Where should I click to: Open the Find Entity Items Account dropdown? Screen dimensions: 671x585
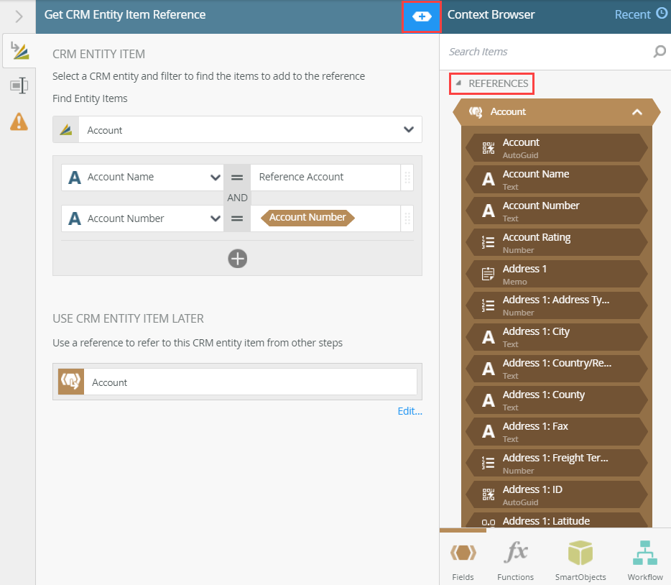pyautogui.click(x=408, y=130)
